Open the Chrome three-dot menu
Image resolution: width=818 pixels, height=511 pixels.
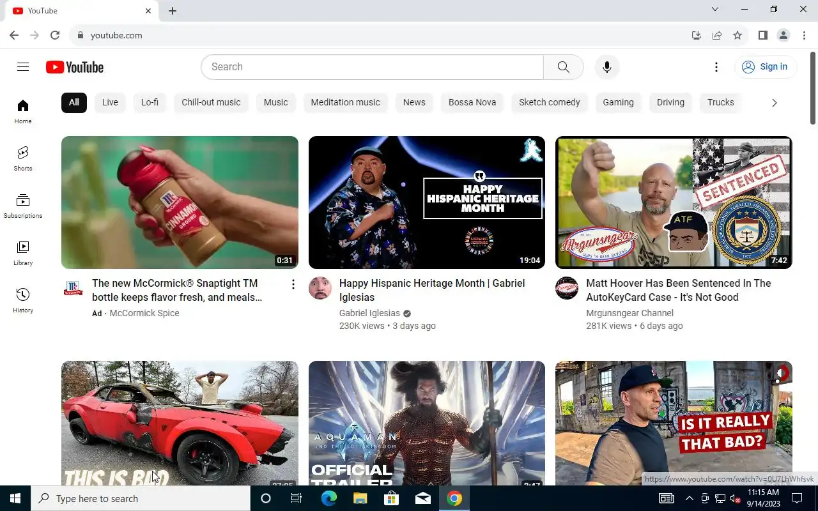click(x=804, y=35)
